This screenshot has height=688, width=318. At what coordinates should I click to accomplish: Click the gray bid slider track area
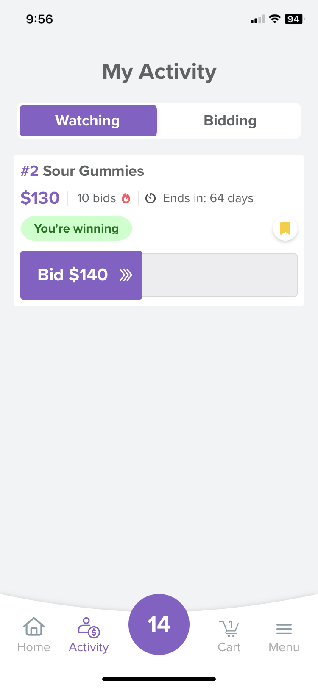220,275
